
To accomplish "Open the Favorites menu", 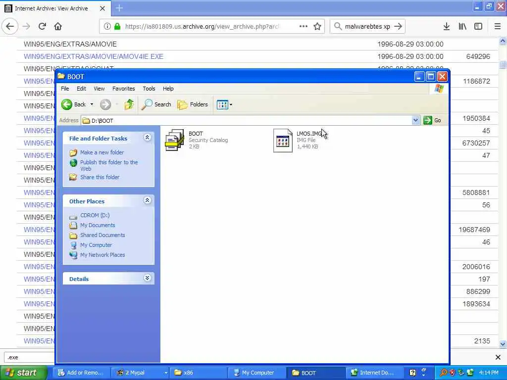I will pos(123,89).
